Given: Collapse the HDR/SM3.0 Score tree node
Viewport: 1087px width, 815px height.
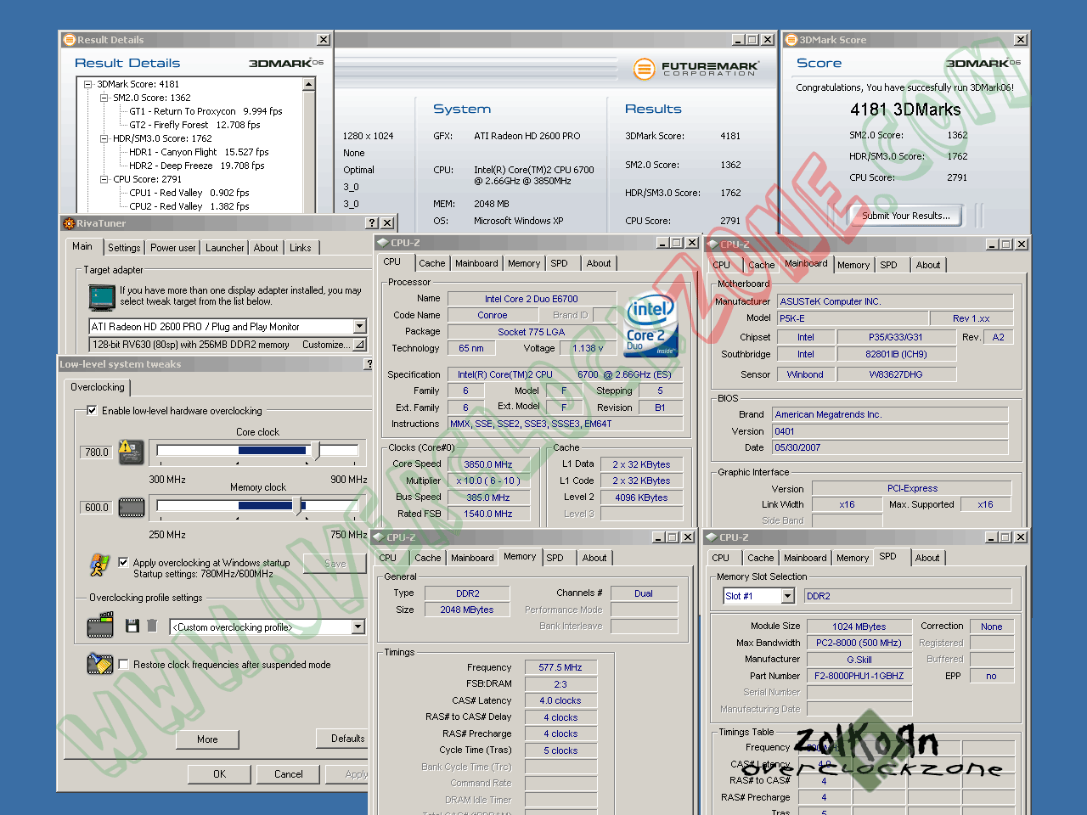Looking at the screenshot, I should pos(104,138).
